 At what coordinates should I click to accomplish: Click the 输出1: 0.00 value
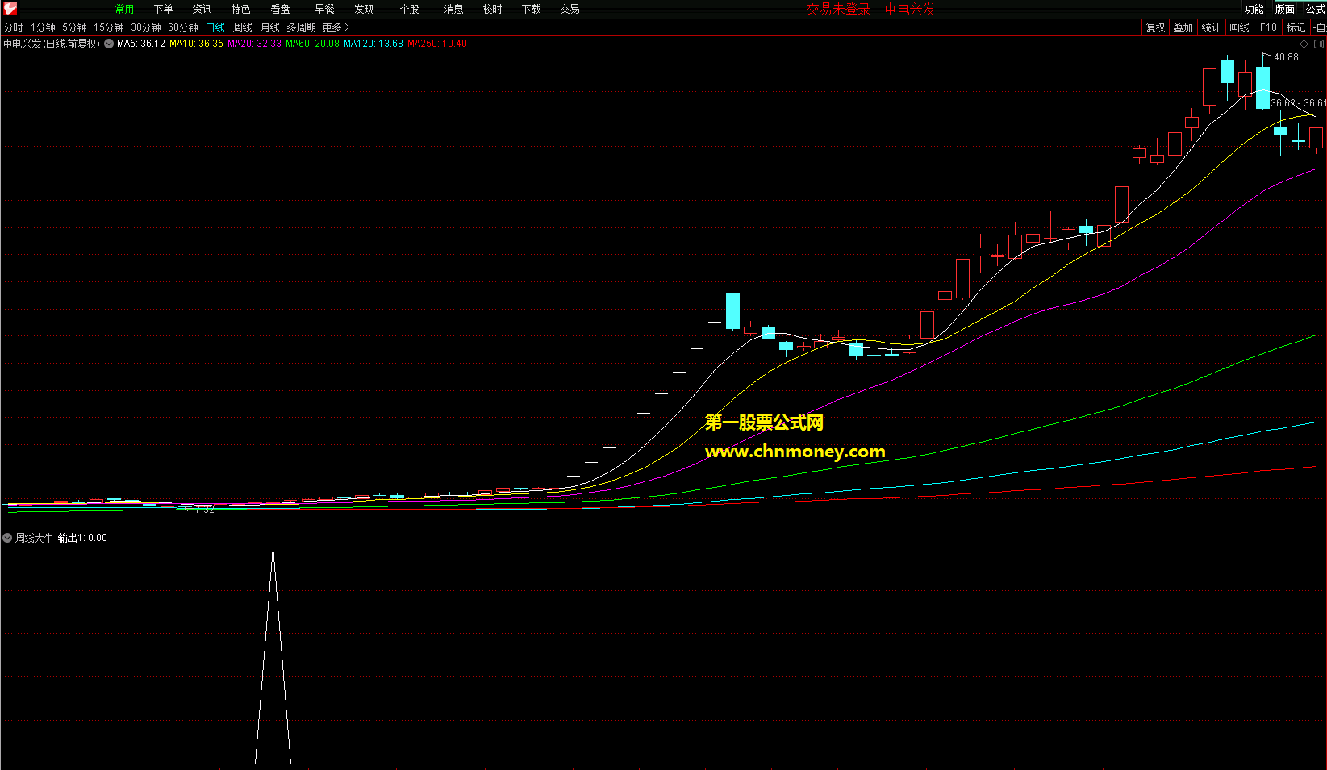pyautogui.click(x=82, y=538)
